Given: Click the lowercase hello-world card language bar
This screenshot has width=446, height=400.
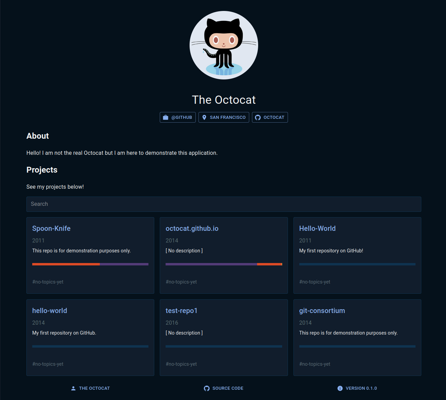Looking at the screenshot, I should pyautogui.click(x=91, y=347).
